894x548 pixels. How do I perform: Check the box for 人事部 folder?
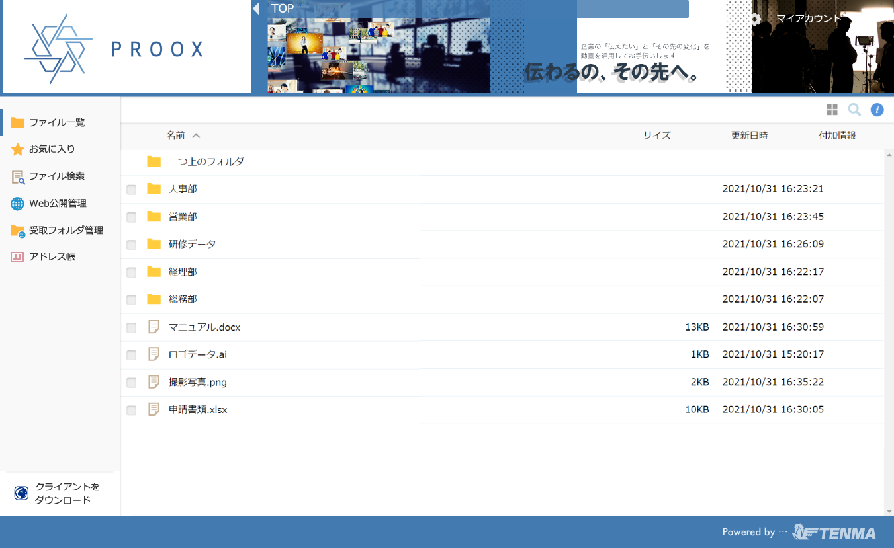pyautogui.click(x=132, y=190)
